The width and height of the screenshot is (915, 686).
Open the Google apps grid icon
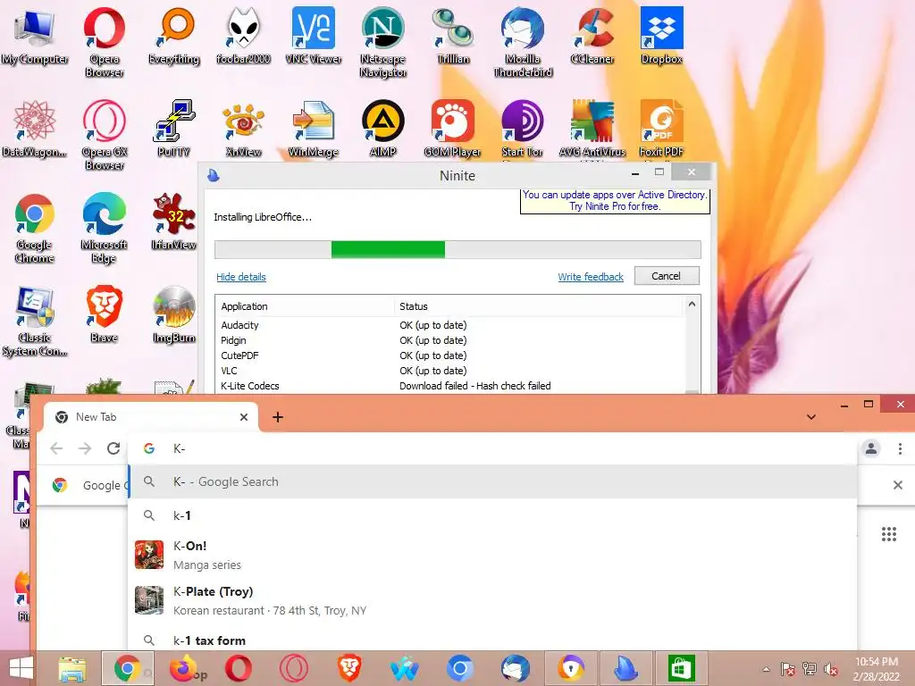pos(889,534)
